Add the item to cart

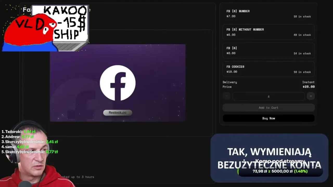[x=268, y=108]
